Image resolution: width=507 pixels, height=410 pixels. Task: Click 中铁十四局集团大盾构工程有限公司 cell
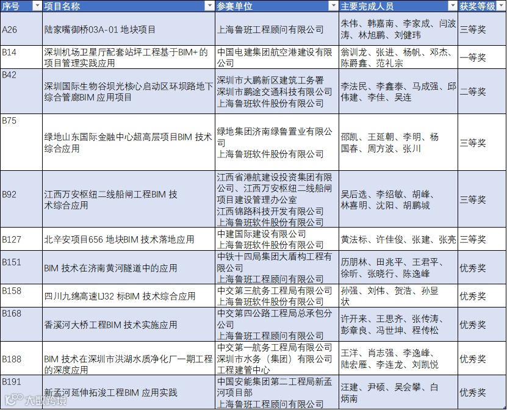(x=277, y=267)
